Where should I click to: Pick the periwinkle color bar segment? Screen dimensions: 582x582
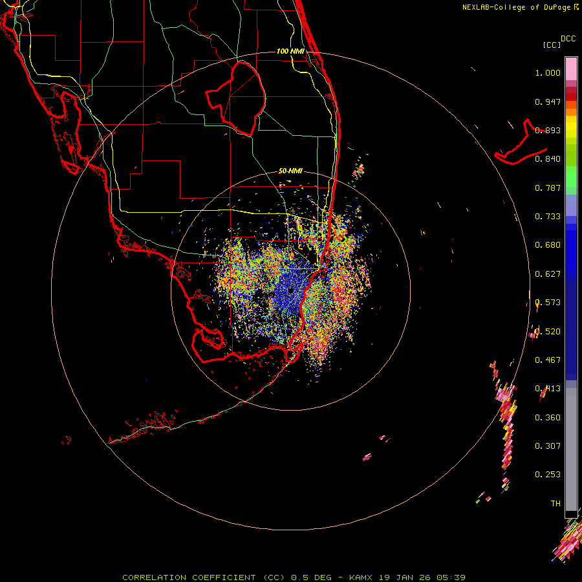coord(571,205)
